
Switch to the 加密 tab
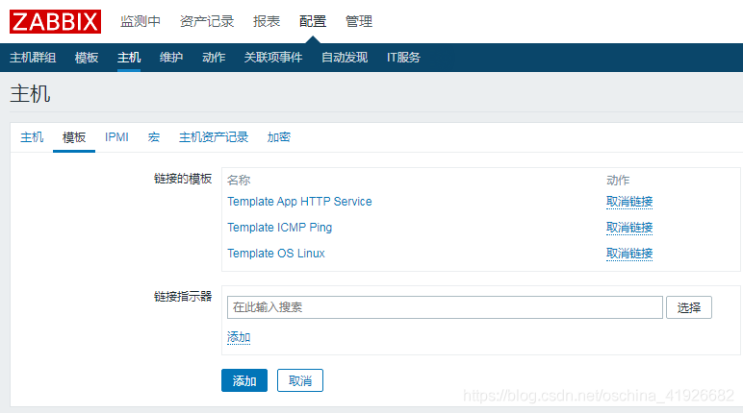point(279,137)
